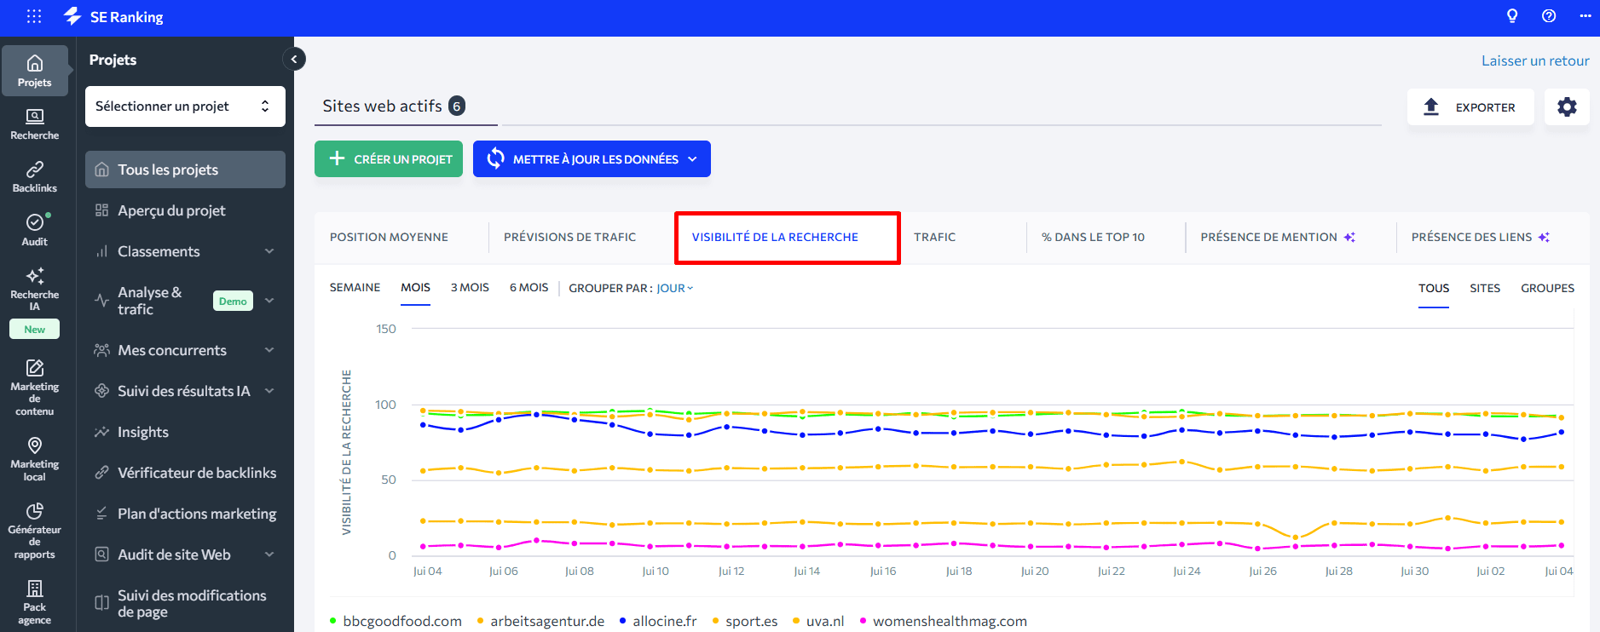The width and height of the screenshot is (1600, 632).
Task: Expand the Classements menu chevron
Action: (x=269, y=251)
